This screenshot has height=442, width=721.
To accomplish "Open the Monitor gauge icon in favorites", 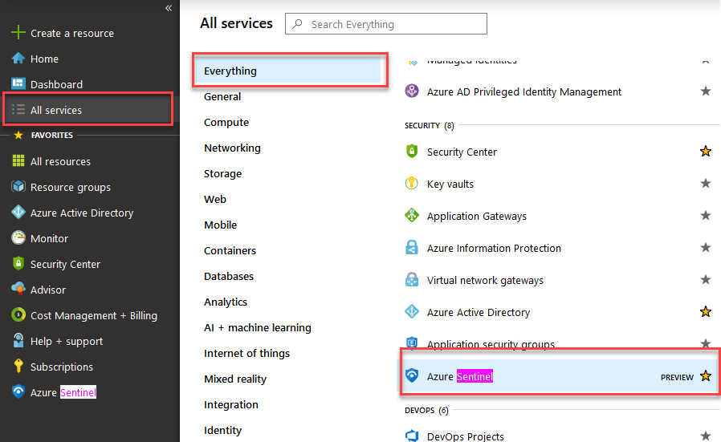I will click(x=18, y=238).
